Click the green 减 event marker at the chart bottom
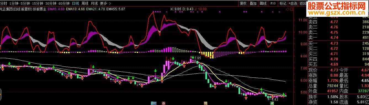Image resolution: width=369 pixels, height=105 pixels. point(272,103)
